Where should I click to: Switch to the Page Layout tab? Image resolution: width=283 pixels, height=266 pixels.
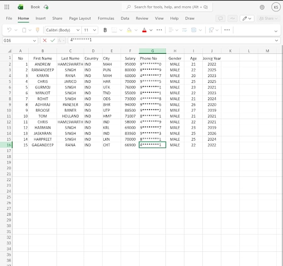tap(80, 18)
